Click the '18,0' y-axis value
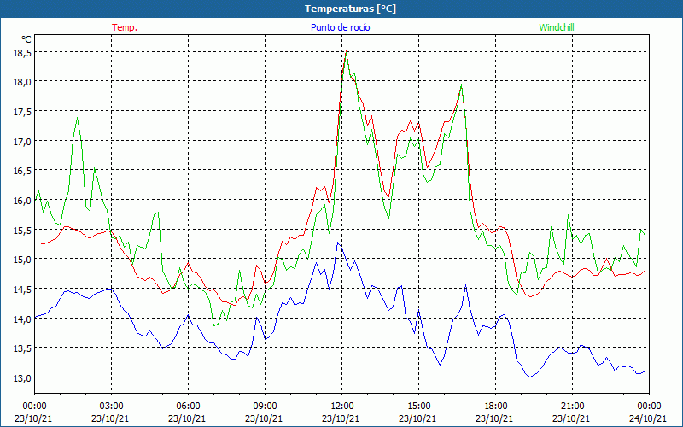This screenshot has height=427, width=683. (x=23, y=82)
